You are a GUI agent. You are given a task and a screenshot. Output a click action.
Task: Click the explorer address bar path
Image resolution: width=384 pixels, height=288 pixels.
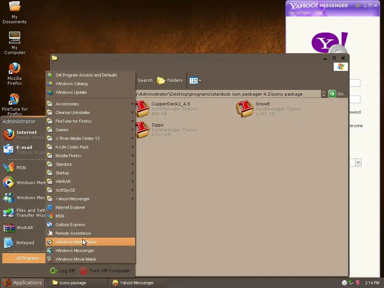[x=228, y=94]
